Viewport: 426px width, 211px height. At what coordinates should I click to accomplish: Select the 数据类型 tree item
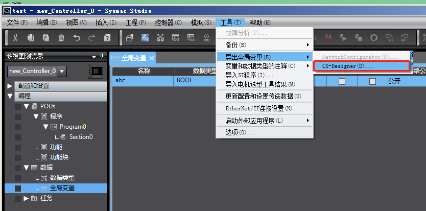tap(62, 178)
